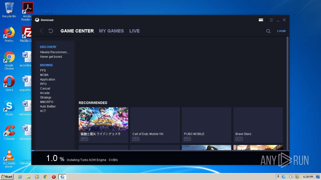Click Installing Turbo AOW Engine status text
This screenshot has width=321, height=180.
(x=87, y=160)
